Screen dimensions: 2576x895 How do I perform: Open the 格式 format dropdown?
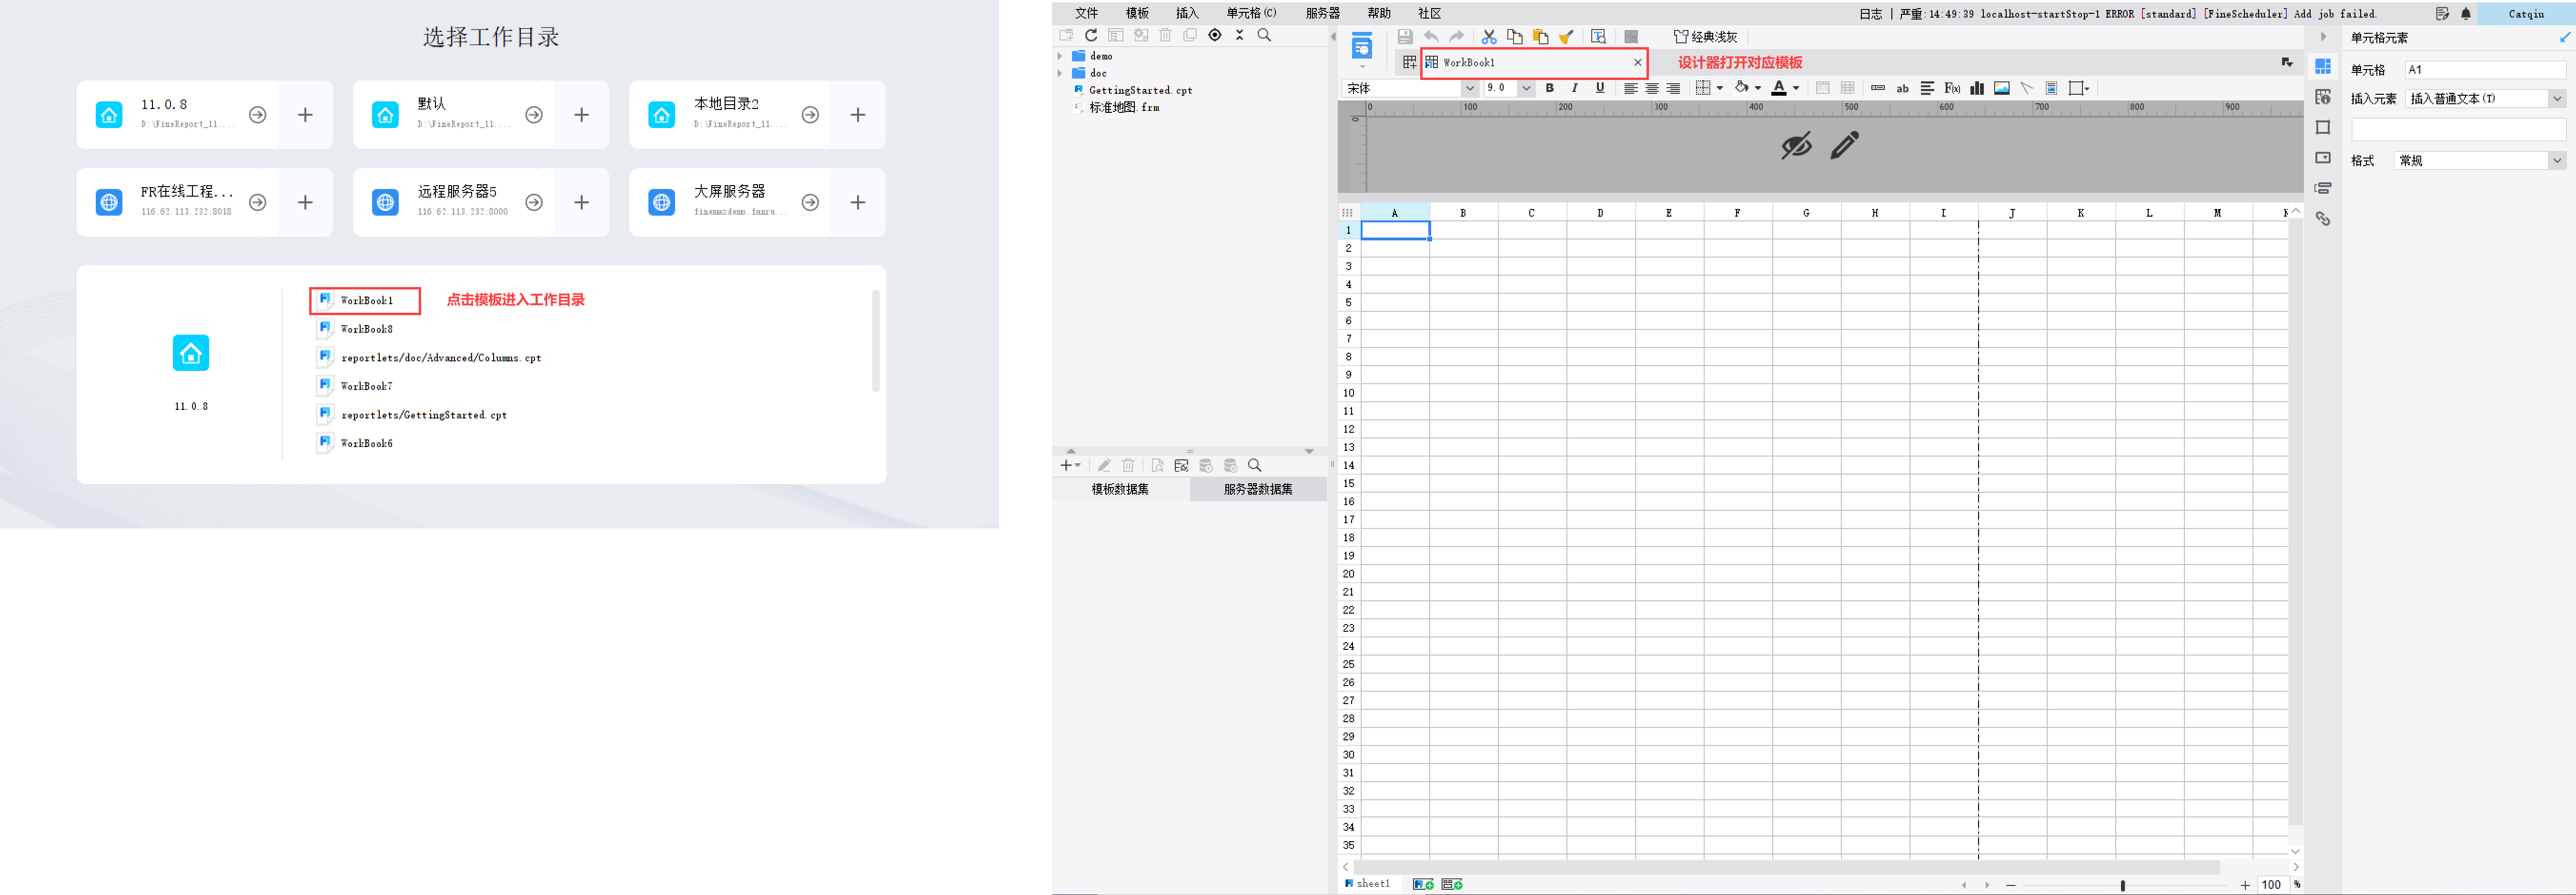coord(2556,161)
